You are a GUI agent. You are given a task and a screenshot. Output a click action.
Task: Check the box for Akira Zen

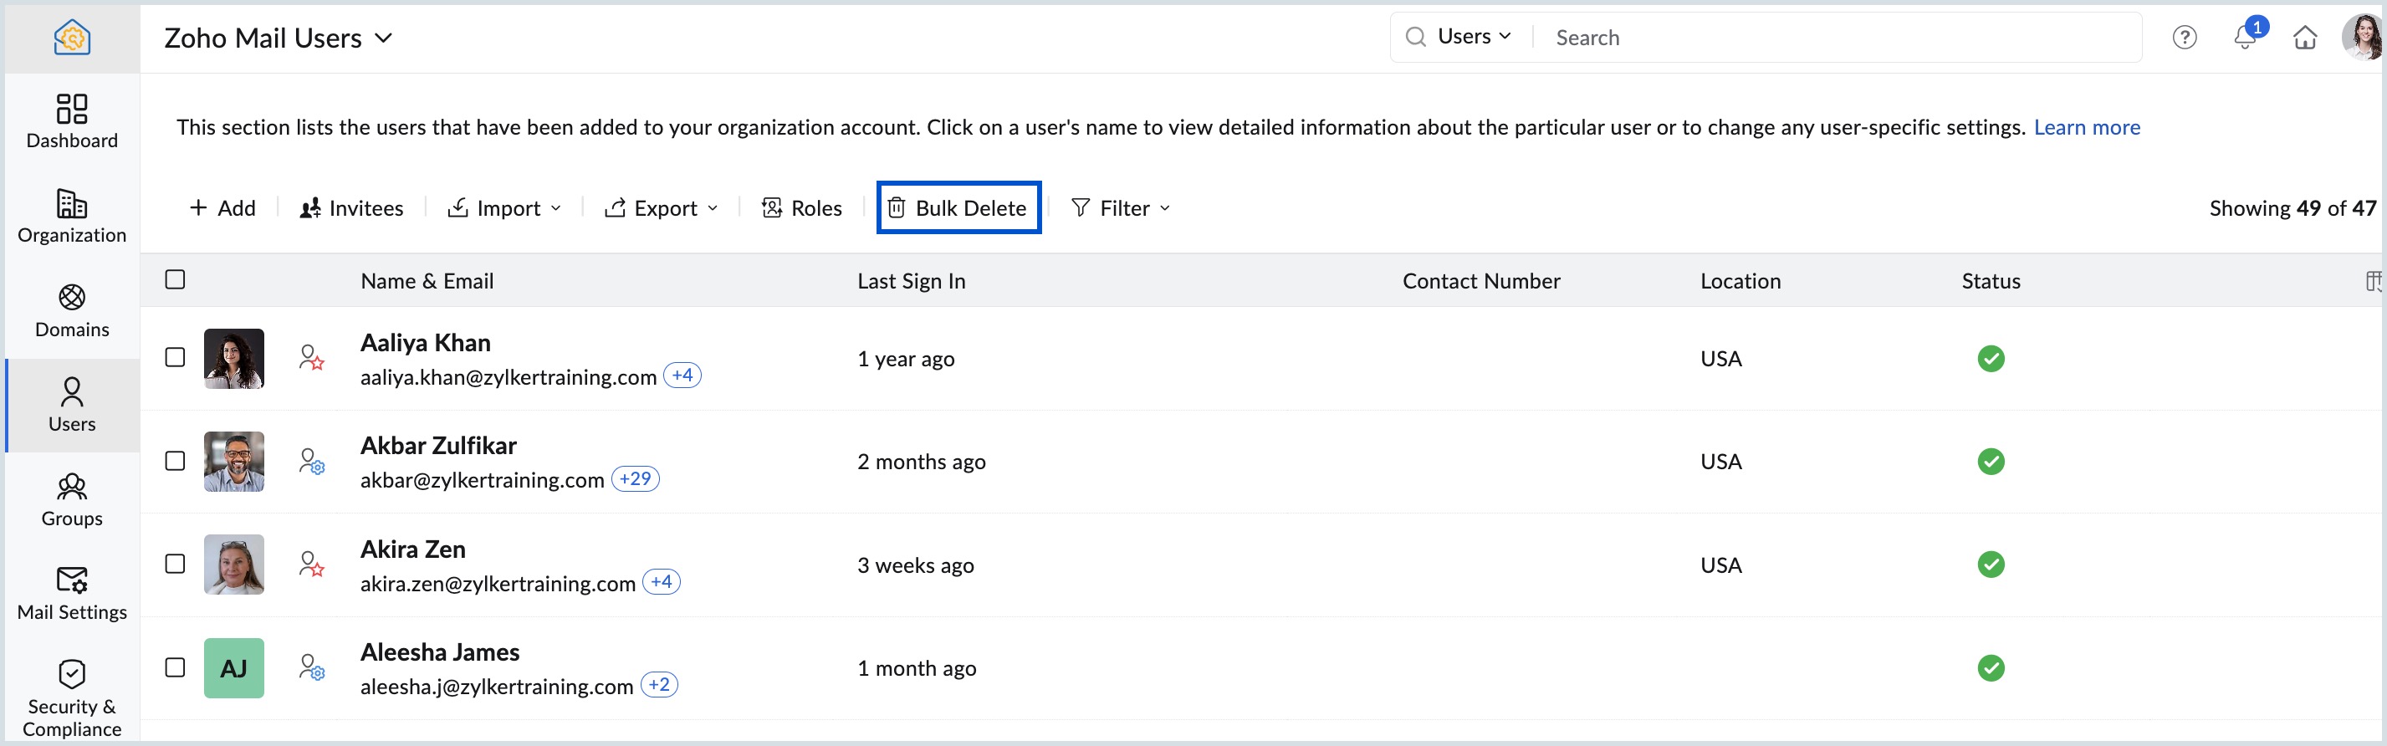click(175, 564)
